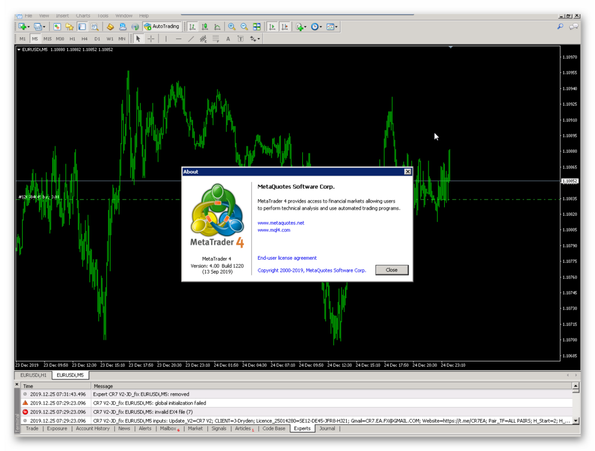Viewport: 595px width, 451px height.
Task: Select the 'invalid EX4 file (7)' log row
Action: [296, 411]
